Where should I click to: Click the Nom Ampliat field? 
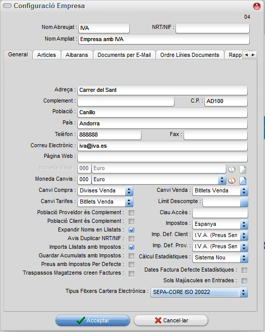(164, 40)
